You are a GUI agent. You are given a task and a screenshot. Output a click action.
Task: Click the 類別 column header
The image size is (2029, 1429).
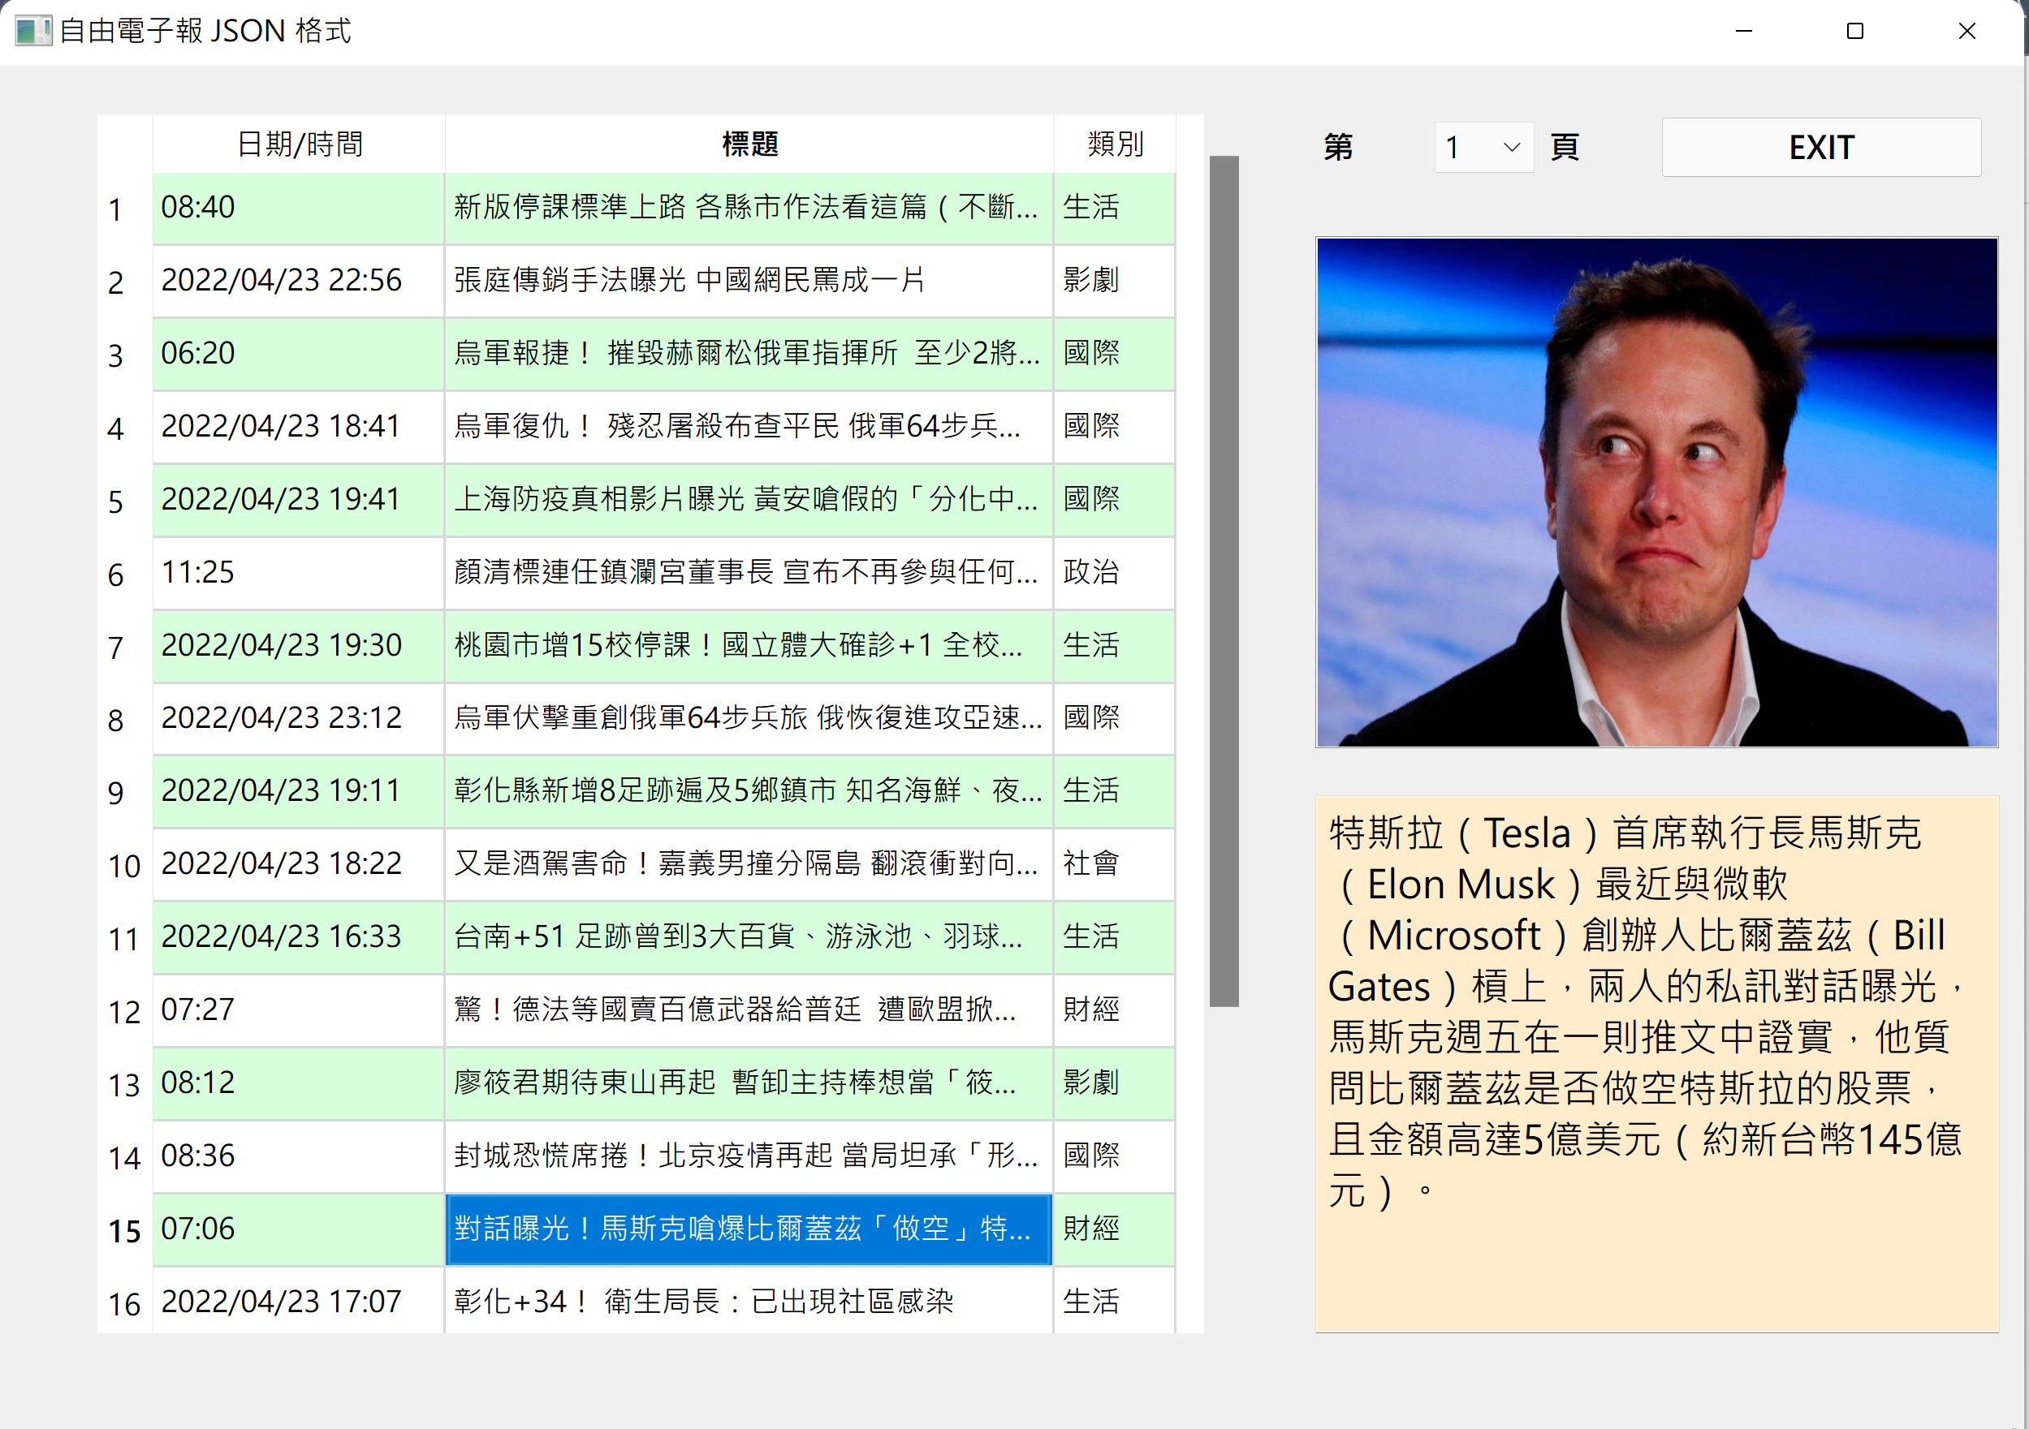[1113, 144]
